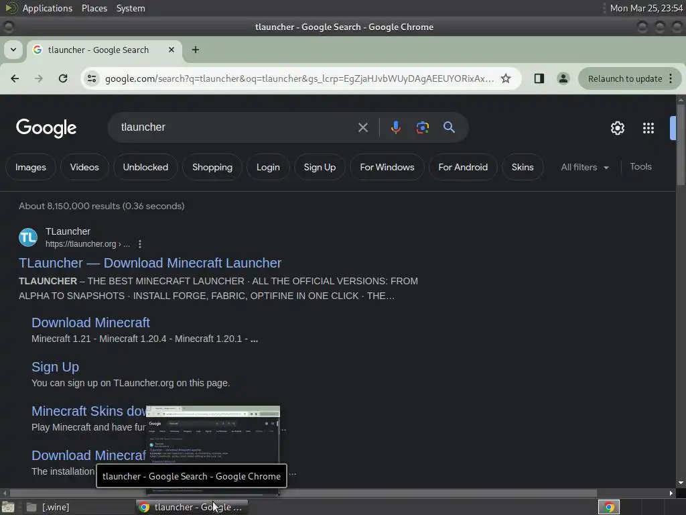Image resolution: width=686 pixels, height=515 pixels.
Task: Open Chrome side panel icon
Action: [539, 78]
